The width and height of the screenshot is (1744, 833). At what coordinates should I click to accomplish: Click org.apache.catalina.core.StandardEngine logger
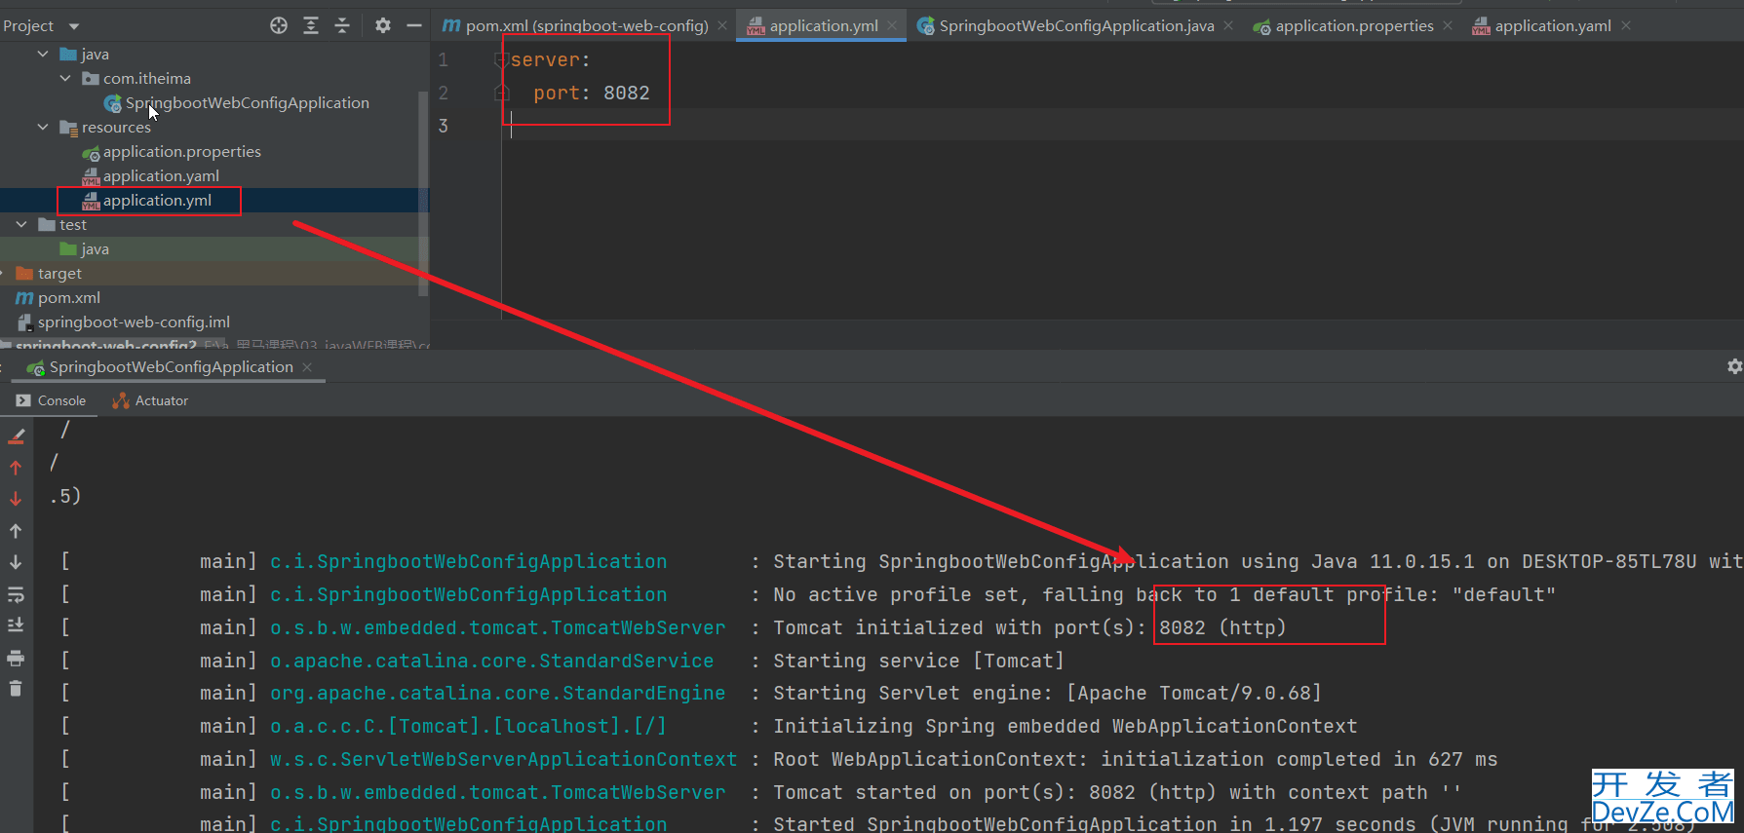click(497, 693)
